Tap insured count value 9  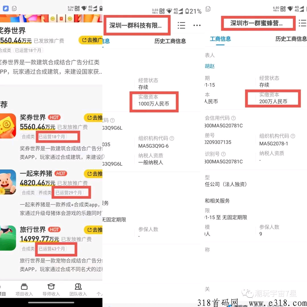(x=261, y=234)
